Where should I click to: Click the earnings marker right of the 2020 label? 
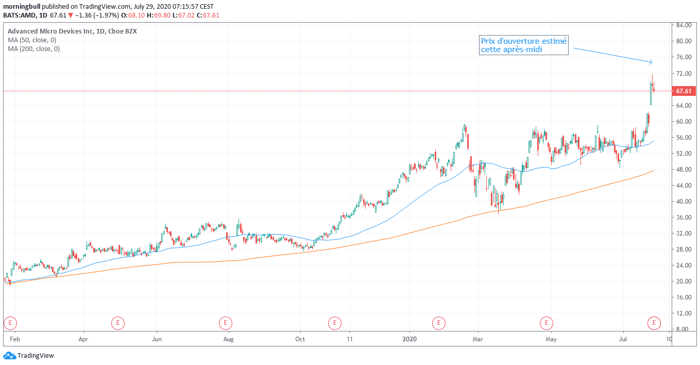pos(438,323)
